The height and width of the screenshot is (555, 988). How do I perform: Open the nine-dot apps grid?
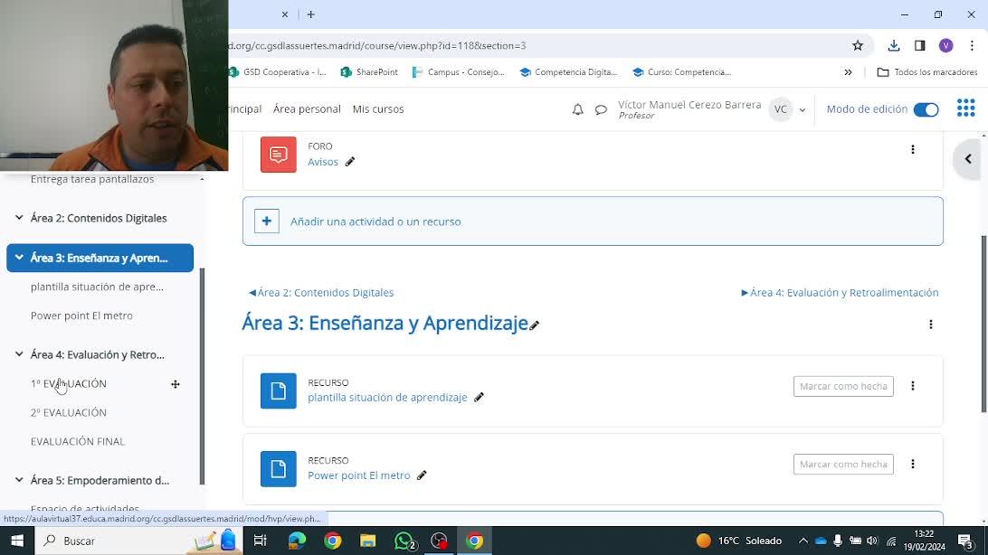tap(965, 108)
